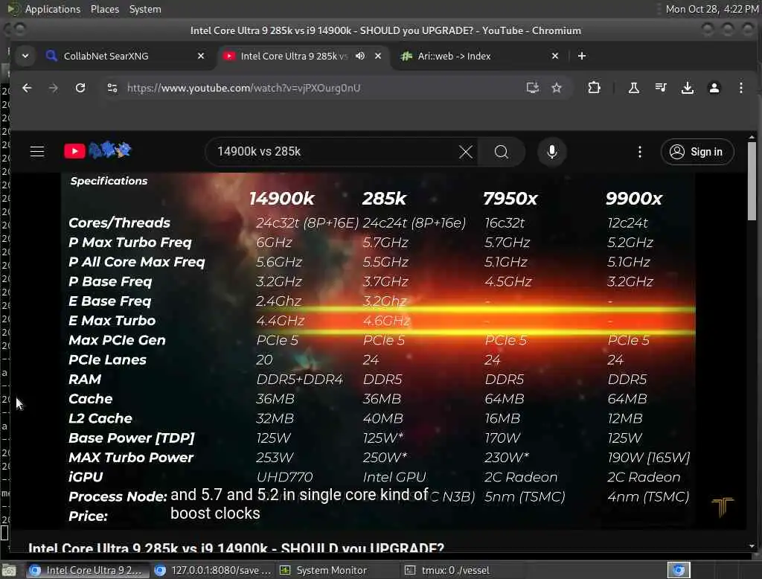Click the Sign in button
This screenshot has height=579, width=762.
pyautogui.click(x=697, y=152)
